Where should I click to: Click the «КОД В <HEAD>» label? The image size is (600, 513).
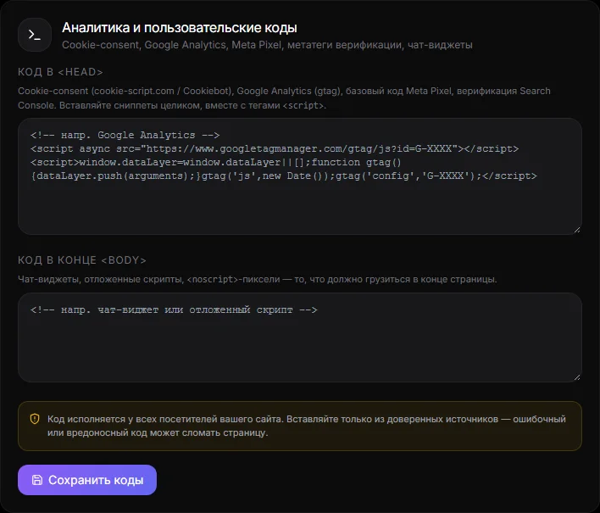(60, 72)
